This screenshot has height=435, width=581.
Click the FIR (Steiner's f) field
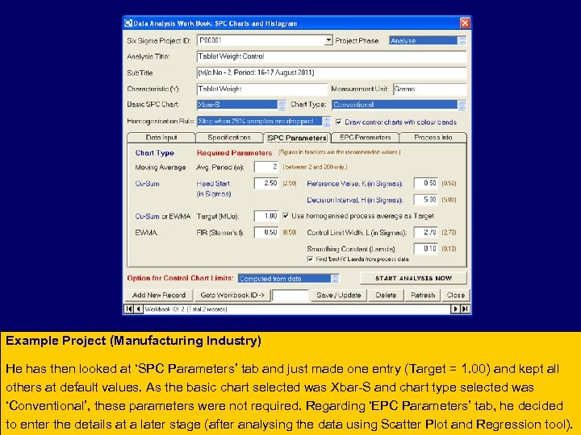pos(266,232)
